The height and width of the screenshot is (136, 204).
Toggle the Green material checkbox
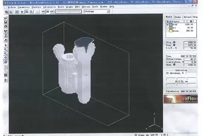tap(167, 31)
